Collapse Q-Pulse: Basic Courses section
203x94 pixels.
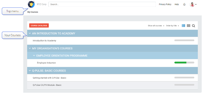[x=30, y=71]
